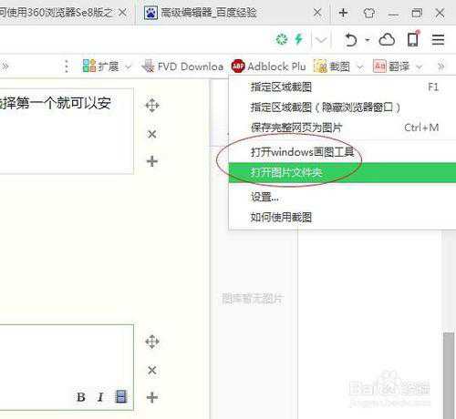The width and height of the screenshot is (456, 419).
Task: Expand the 翻译 dropdown arrow
Action: [x=420, y=66]
